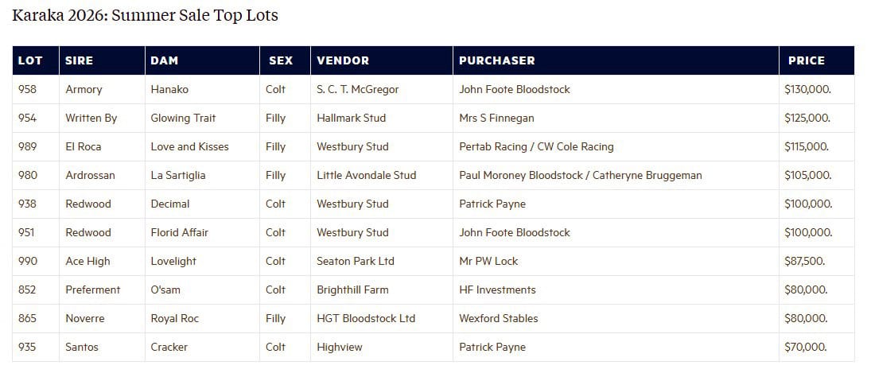Image resolution: width=871 pixels, height=377 pixels.
Task: Click the Karaka 2026 Summer Sale heading
Action: 146,15
